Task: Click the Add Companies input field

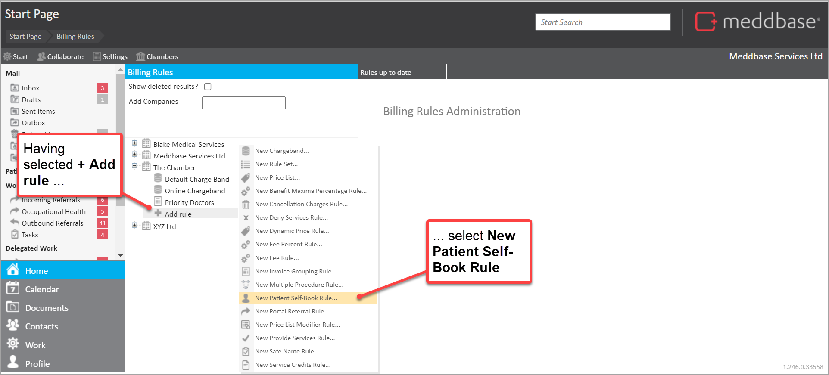Action: [243, 103]
